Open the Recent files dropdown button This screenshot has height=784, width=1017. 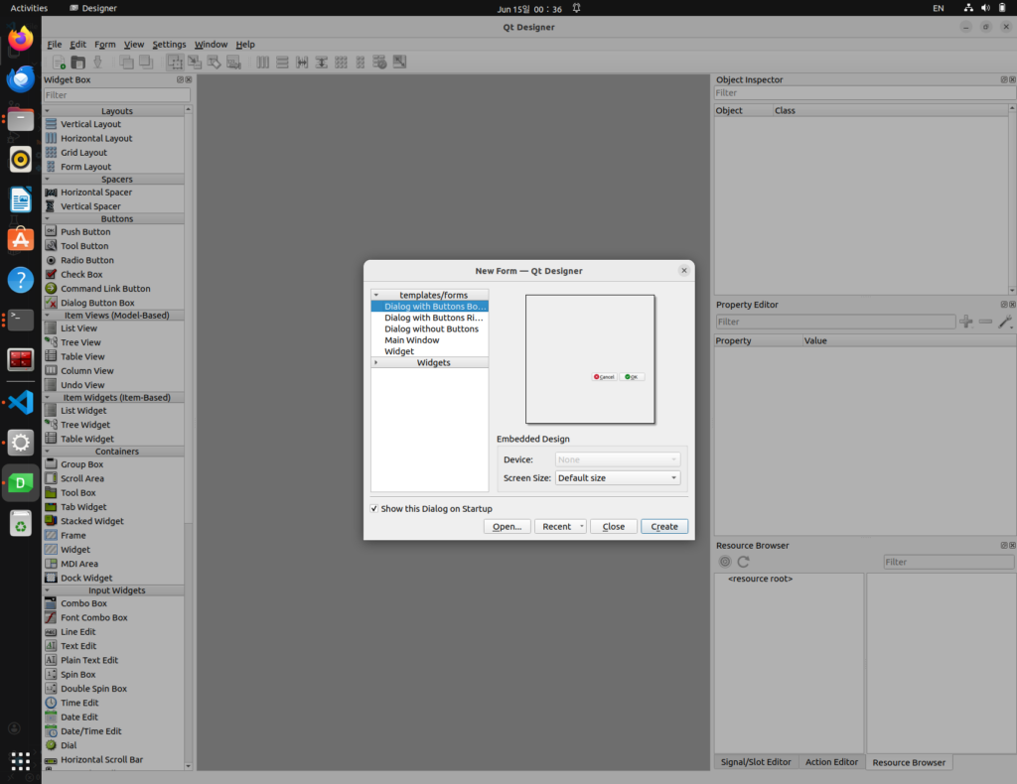tap(560, 526)
